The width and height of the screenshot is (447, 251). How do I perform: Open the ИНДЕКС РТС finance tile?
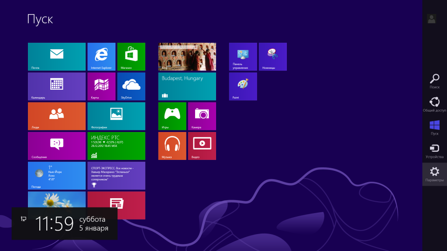(116, 146)
